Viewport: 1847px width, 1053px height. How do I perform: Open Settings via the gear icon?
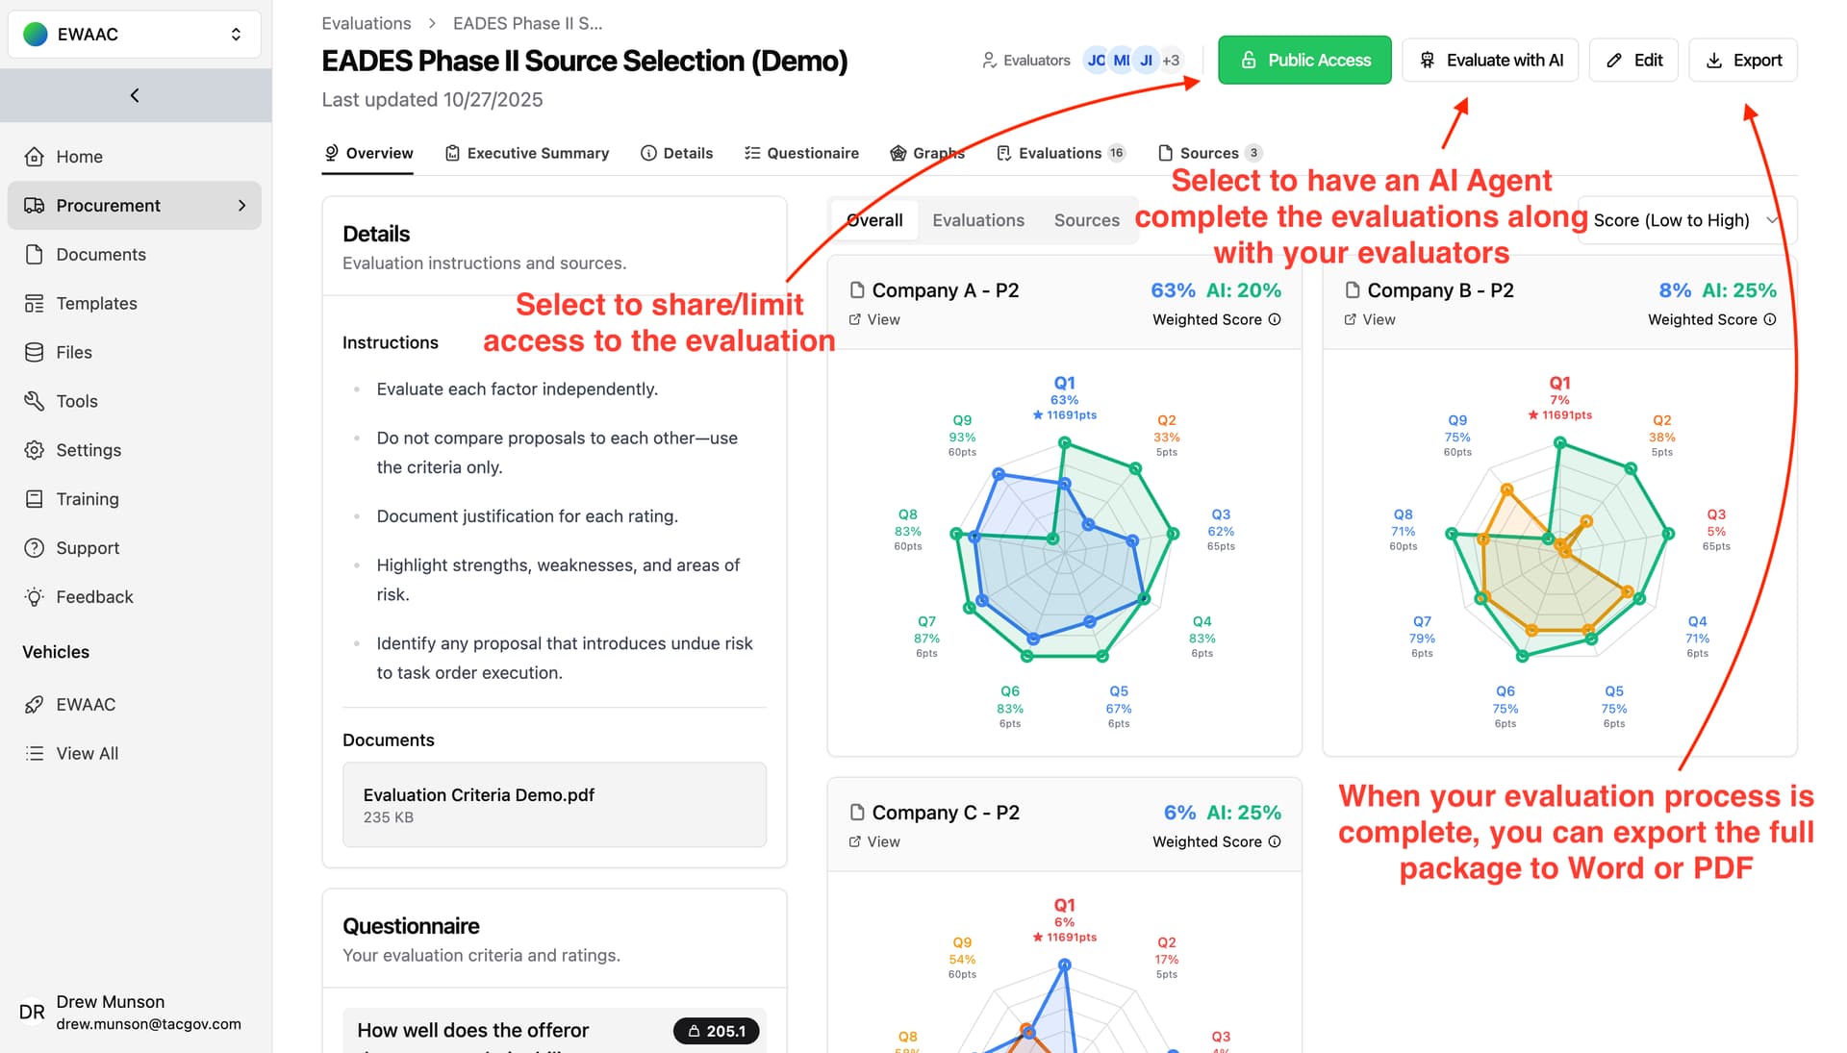(35, 450)
